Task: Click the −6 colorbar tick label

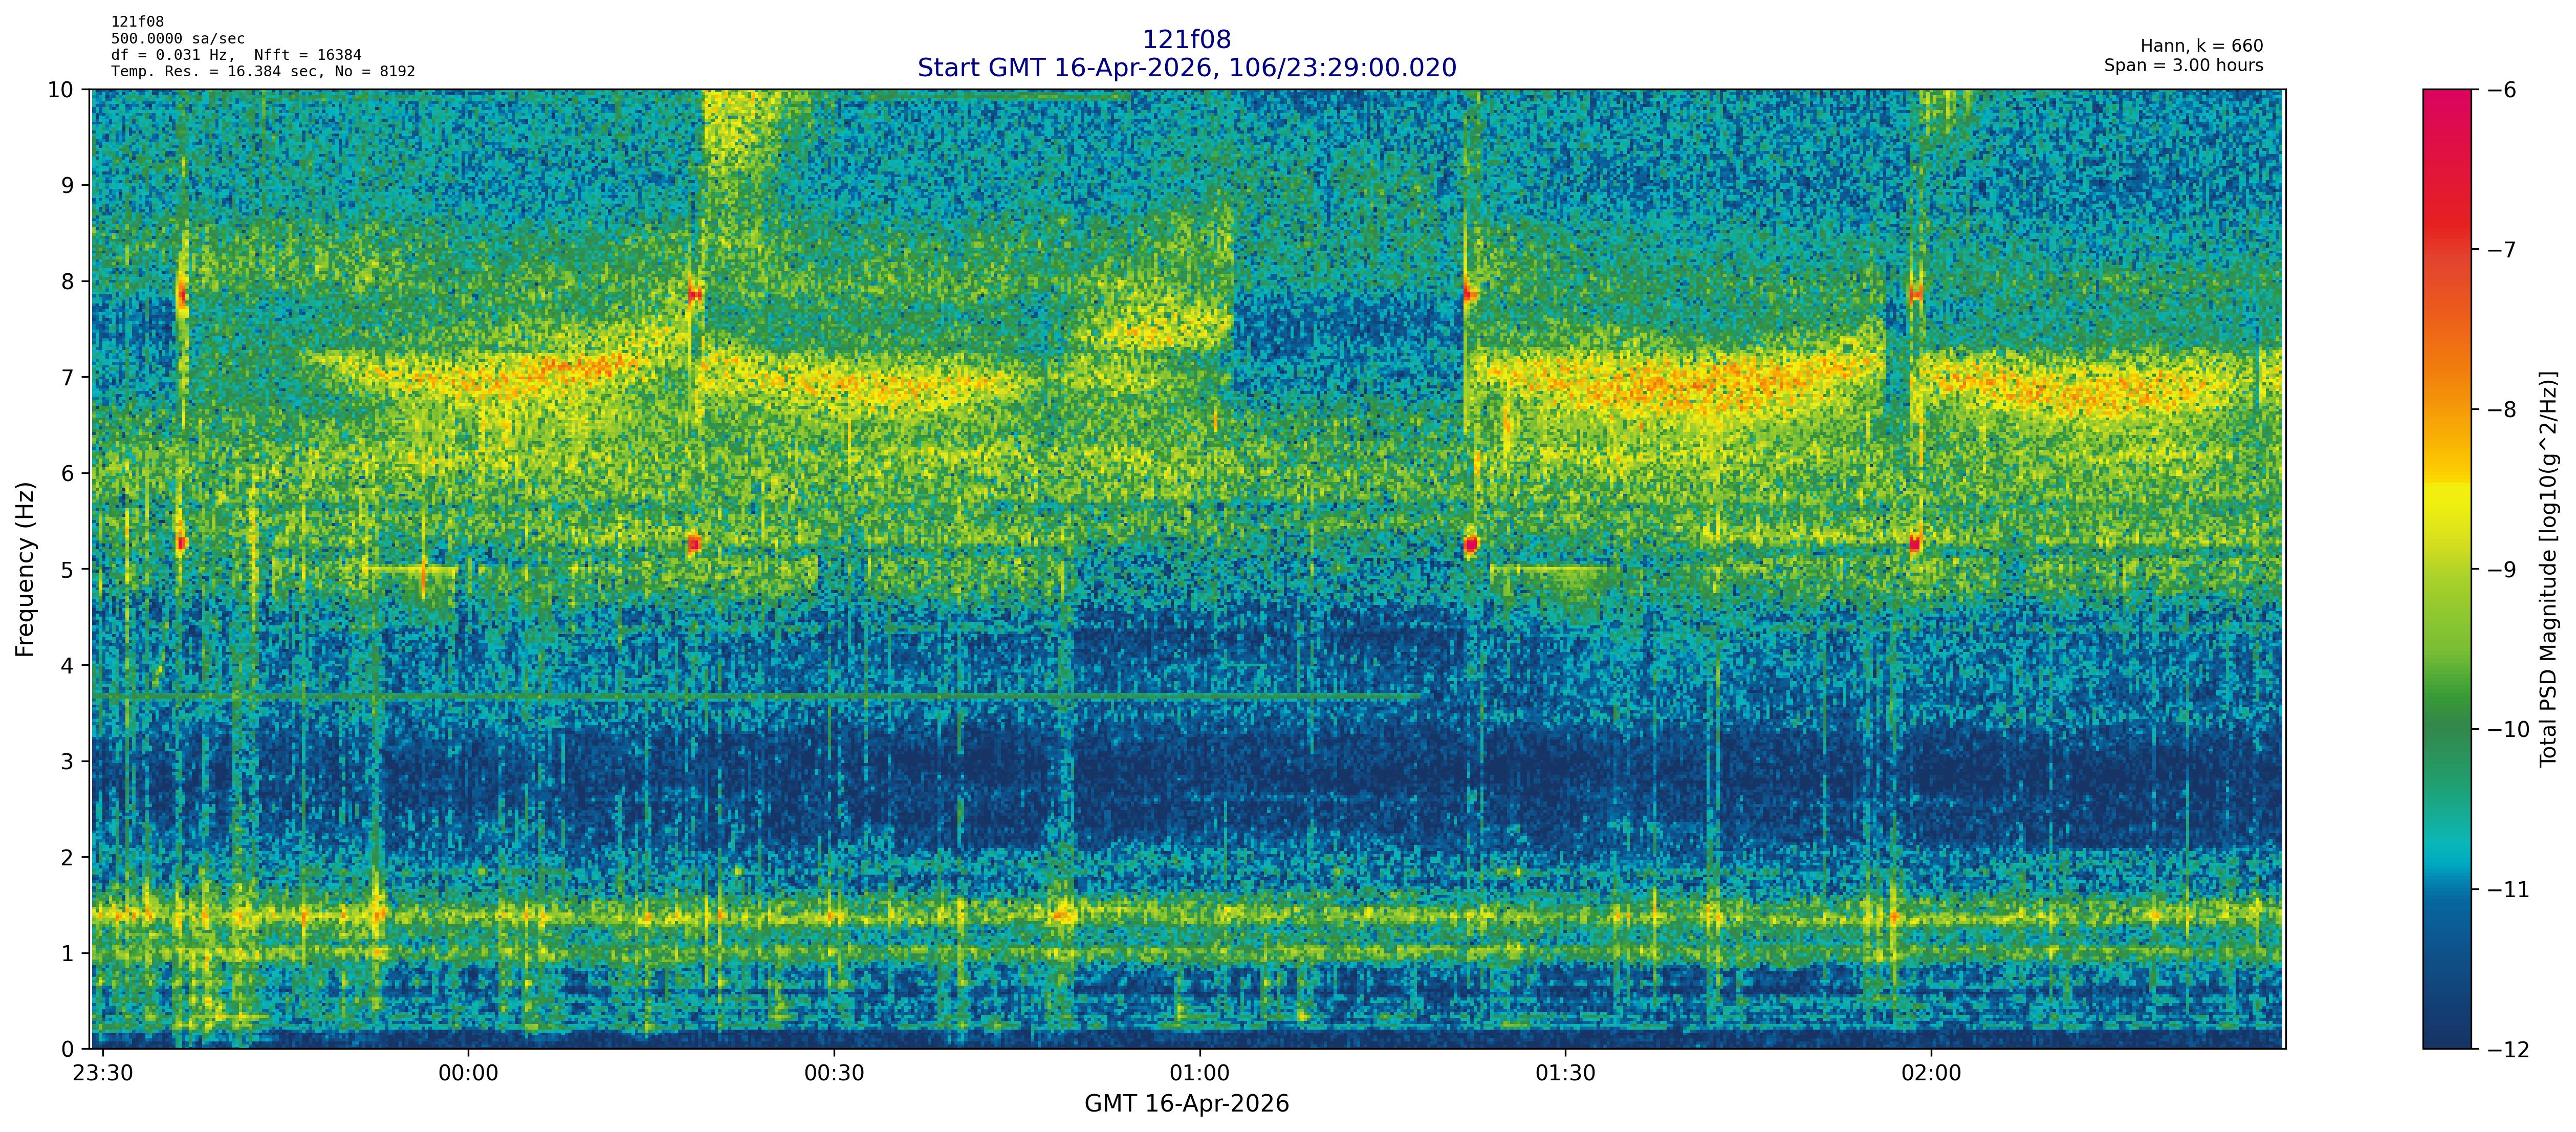Action: (x=2501, y=90)
